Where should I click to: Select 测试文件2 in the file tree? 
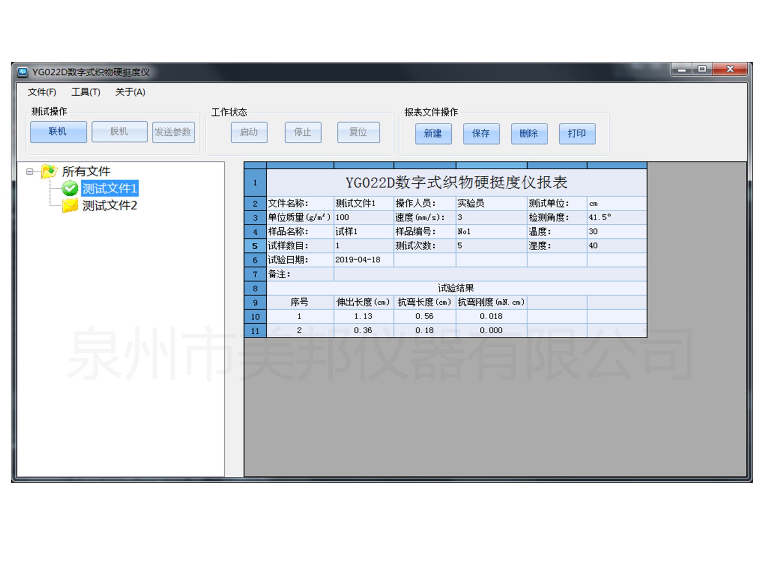109,206
